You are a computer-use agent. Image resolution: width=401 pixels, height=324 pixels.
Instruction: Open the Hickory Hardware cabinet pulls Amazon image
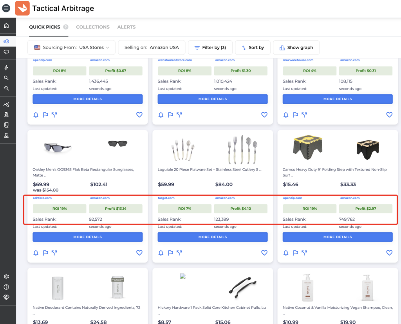click(x=242, y=288)
